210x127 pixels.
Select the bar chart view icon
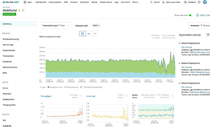[89, 34]
